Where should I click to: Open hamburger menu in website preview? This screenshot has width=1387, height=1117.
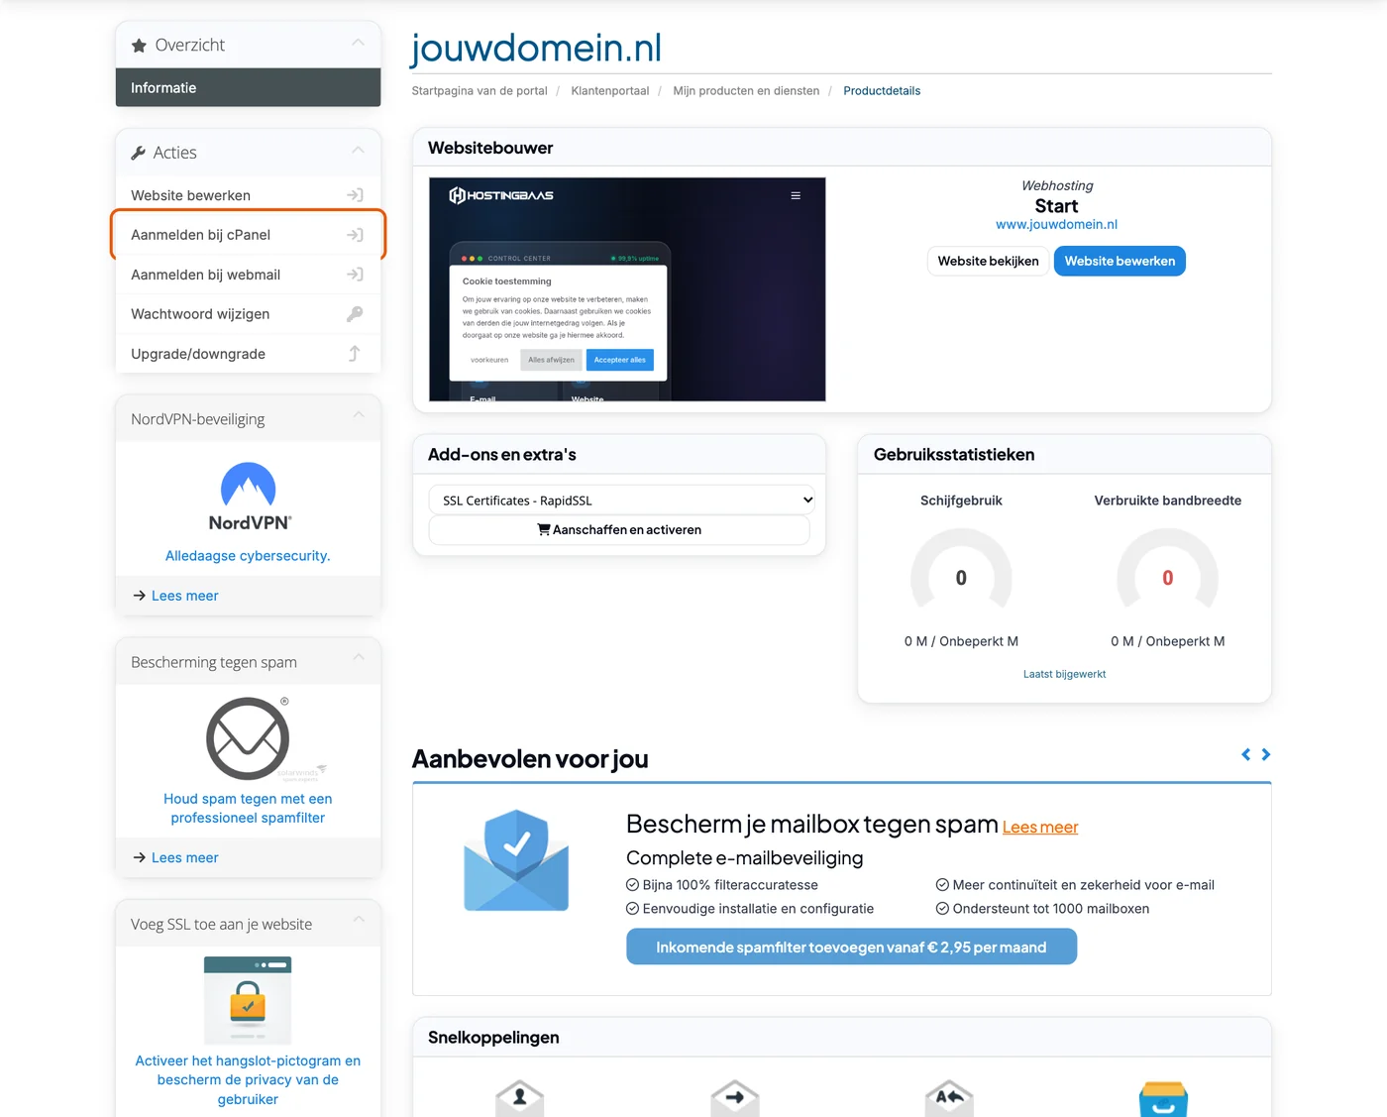796,196
